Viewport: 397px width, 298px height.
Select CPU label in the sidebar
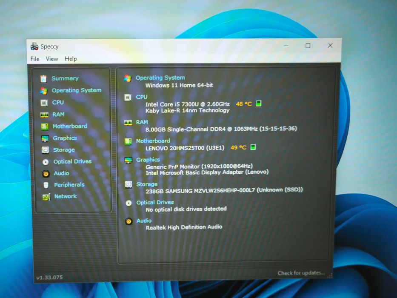point(58,102)
